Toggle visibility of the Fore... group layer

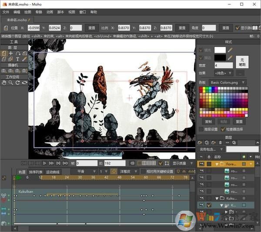click(x=201, y=164)
